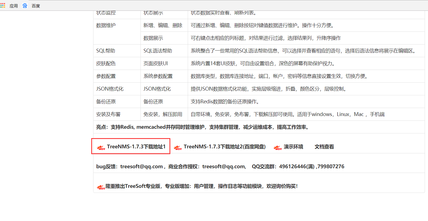Screen dimensions: 428x221
Task: Click the Baidu paw bookmark icon
Action: [25, 6]
